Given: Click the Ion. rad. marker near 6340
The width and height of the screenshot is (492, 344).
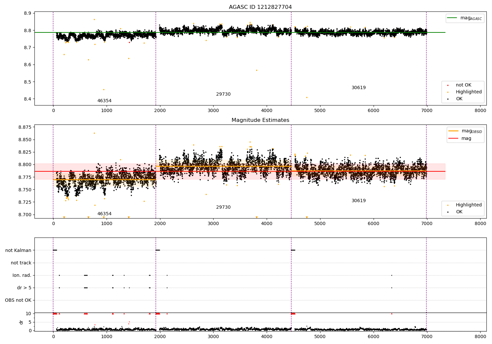Looking at the screenshot, I should pyautogui.click(x=392, y=275).
